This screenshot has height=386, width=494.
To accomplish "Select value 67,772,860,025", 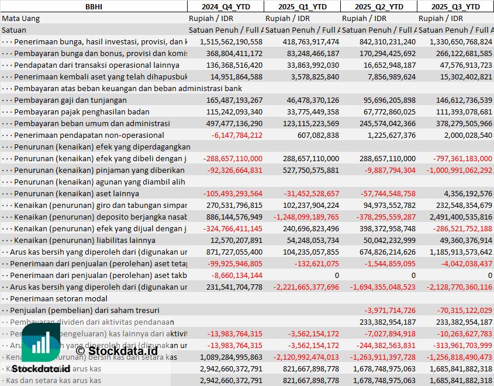I will click(x=389, y=112).
